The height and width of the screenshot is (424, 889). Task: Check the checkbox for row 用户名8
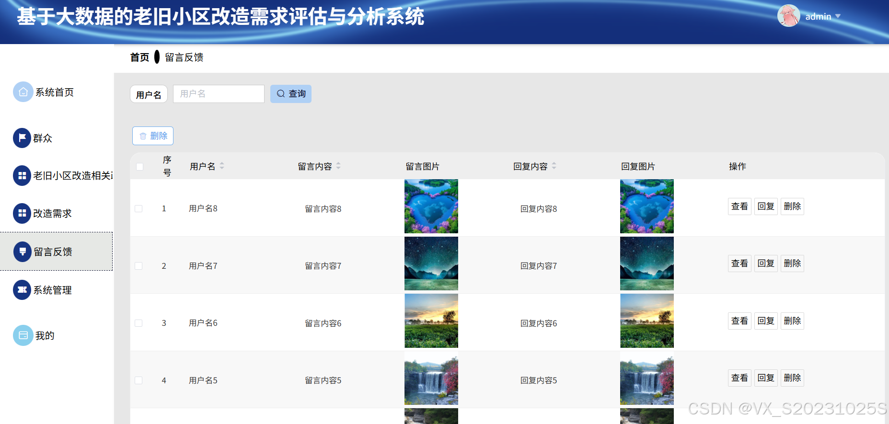click(139, 208)
